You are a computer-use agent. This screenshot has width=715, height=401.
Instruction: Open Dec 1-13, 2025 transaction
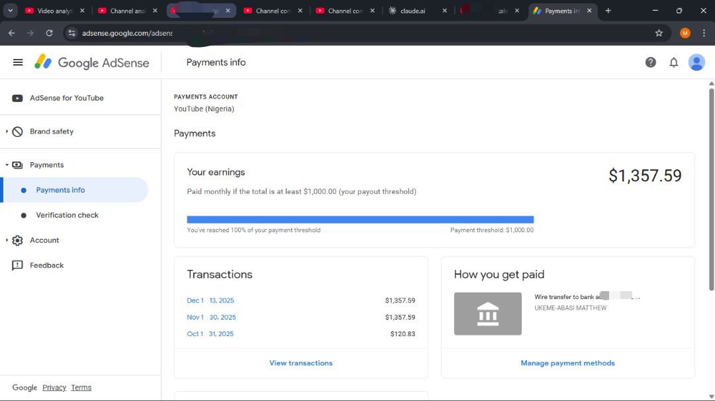coord(211,300)
